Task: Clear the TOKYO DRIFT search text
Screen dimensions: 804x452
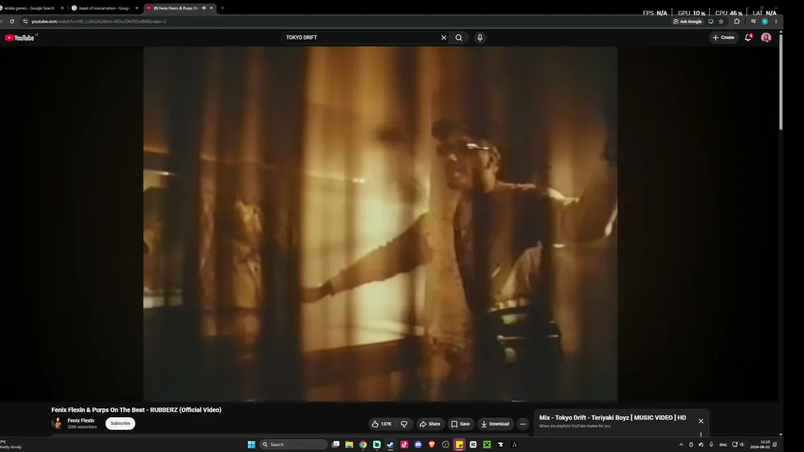Action: coord(443,38)
